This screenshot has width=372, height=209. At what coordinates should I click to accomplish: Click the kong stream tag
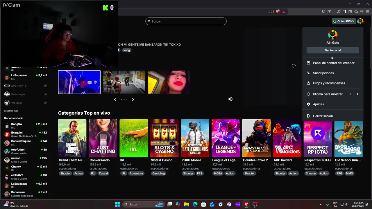(x=127, y=50)
